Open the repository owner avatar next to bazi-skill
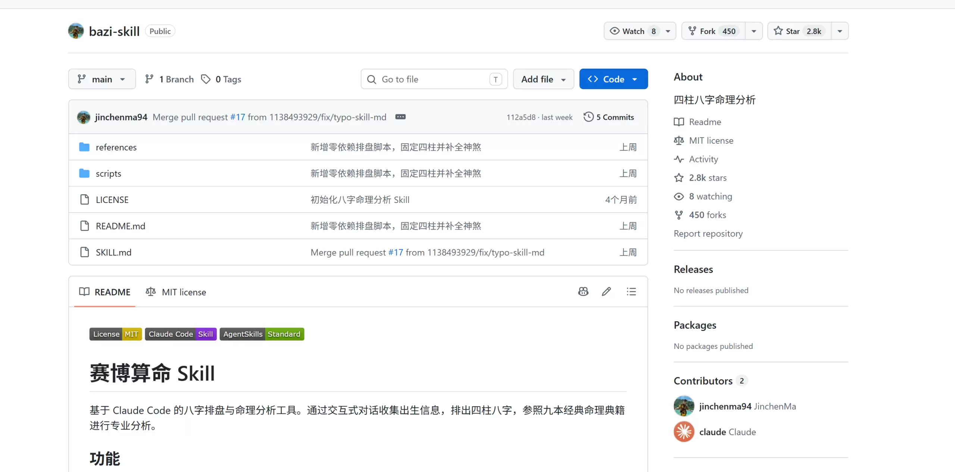Image resolution: width=955 pixels, height=472 pixels. tap(76, 31)
